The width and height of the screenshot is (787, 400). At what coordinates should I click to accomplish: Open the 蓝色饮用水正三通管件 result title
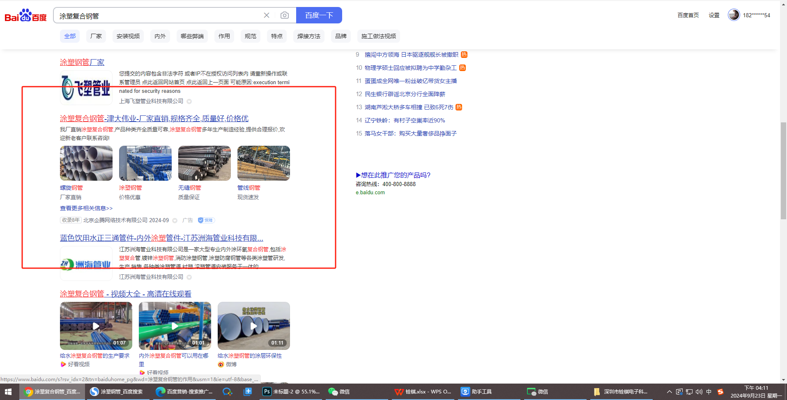(x=161, y=238)
